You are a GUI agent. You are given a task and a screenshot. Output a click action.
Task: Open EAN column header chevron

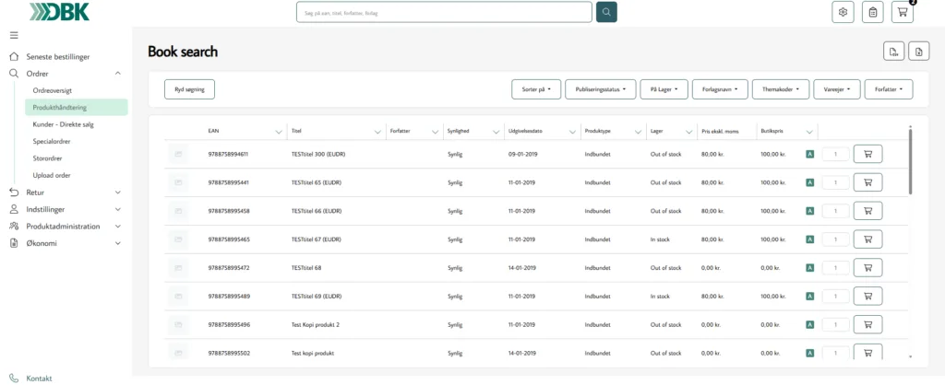coord(279,132)
